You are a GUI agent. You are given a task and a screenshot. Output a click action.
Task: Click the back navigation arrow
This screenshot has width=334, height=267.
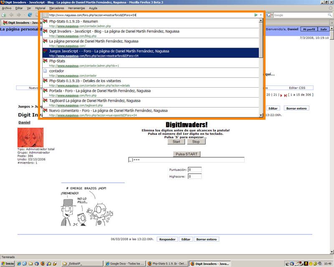coord(12,15)
